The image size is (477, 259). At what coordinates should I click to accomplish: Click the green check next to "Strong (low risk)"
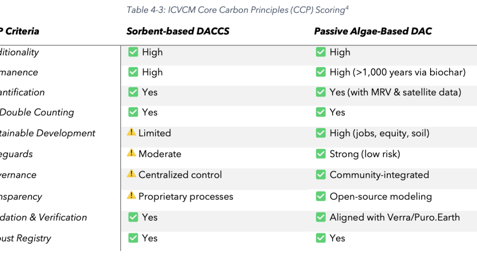coord(321,154)
